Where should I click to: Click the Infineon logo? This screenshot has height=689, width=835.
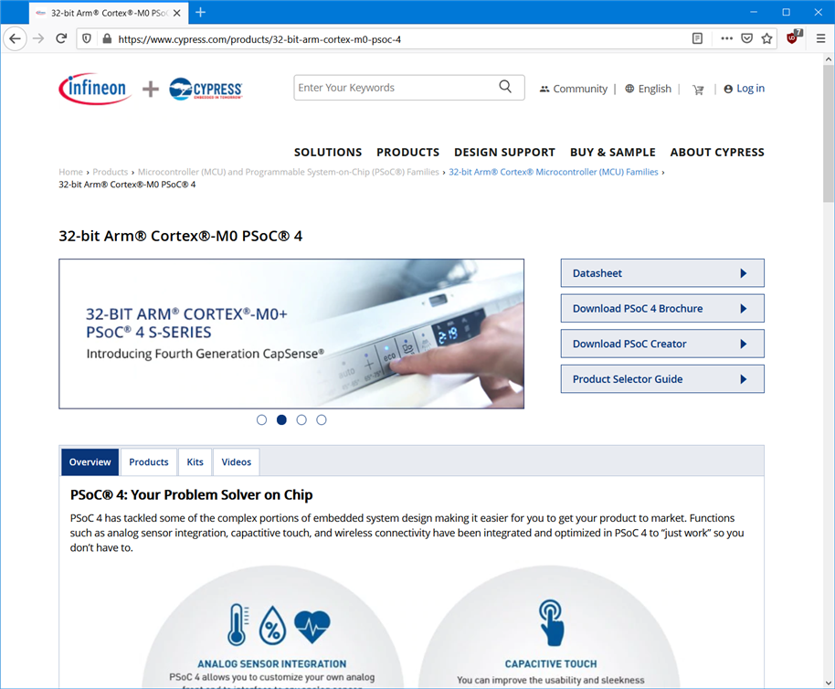pyautogui.click(x=95, y=89)
